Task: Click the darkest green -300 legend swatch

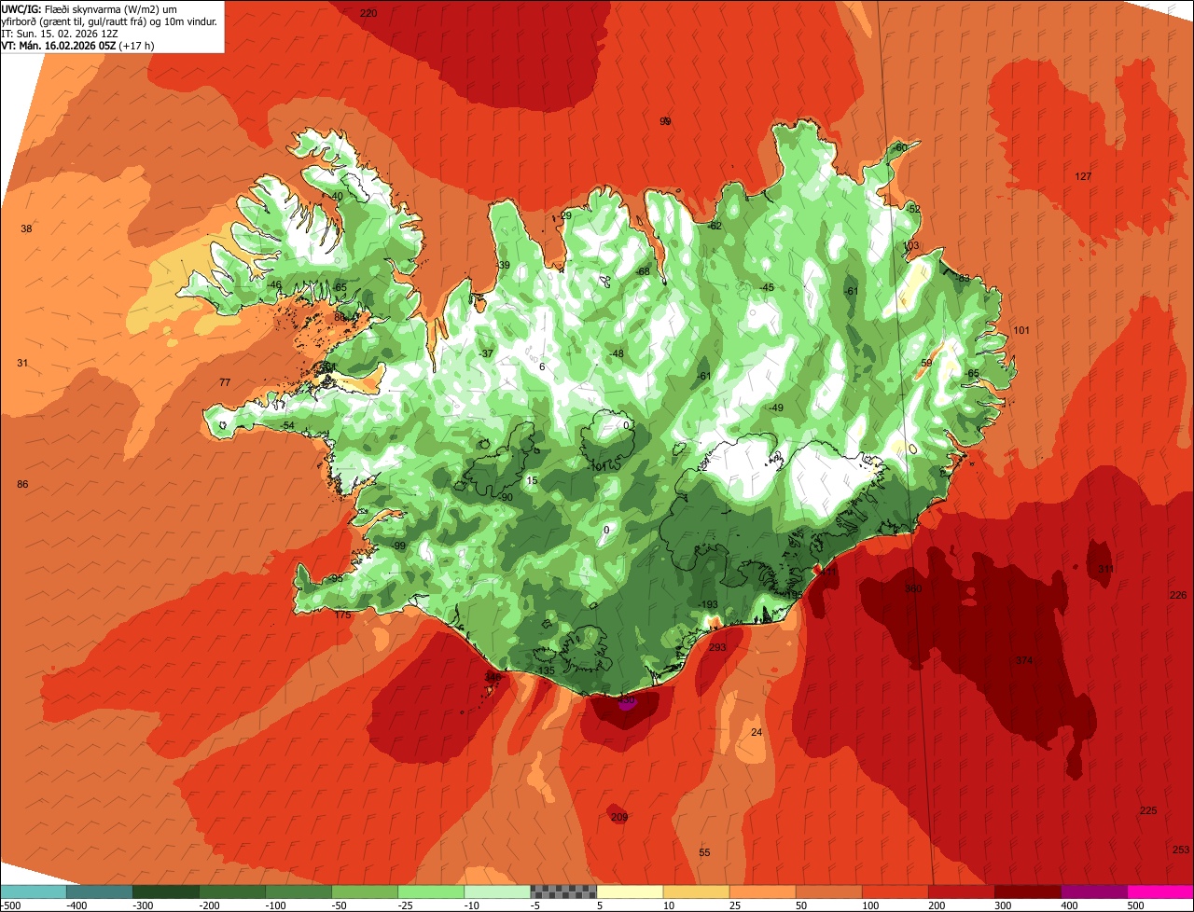Action: 166,891
